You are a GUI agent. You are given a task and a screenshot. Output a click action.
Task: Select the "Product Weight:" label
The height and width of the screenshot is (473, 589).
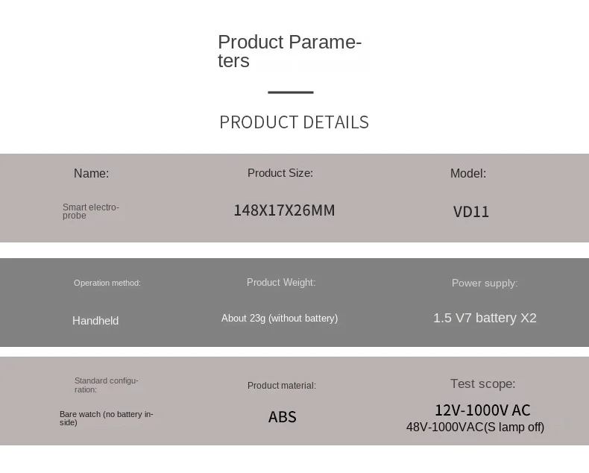[x=281, y=282]
